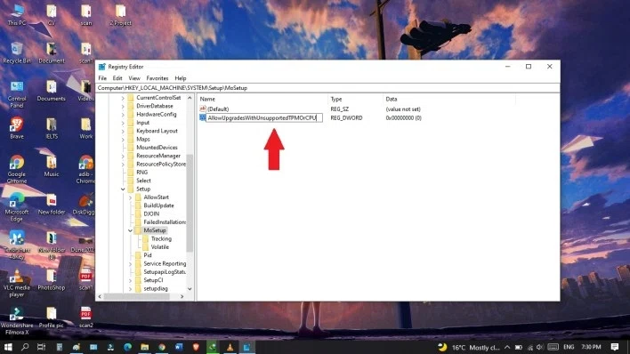Open the Profile pic desktop file
Screen dimensions: 630x354
point(52,318)
